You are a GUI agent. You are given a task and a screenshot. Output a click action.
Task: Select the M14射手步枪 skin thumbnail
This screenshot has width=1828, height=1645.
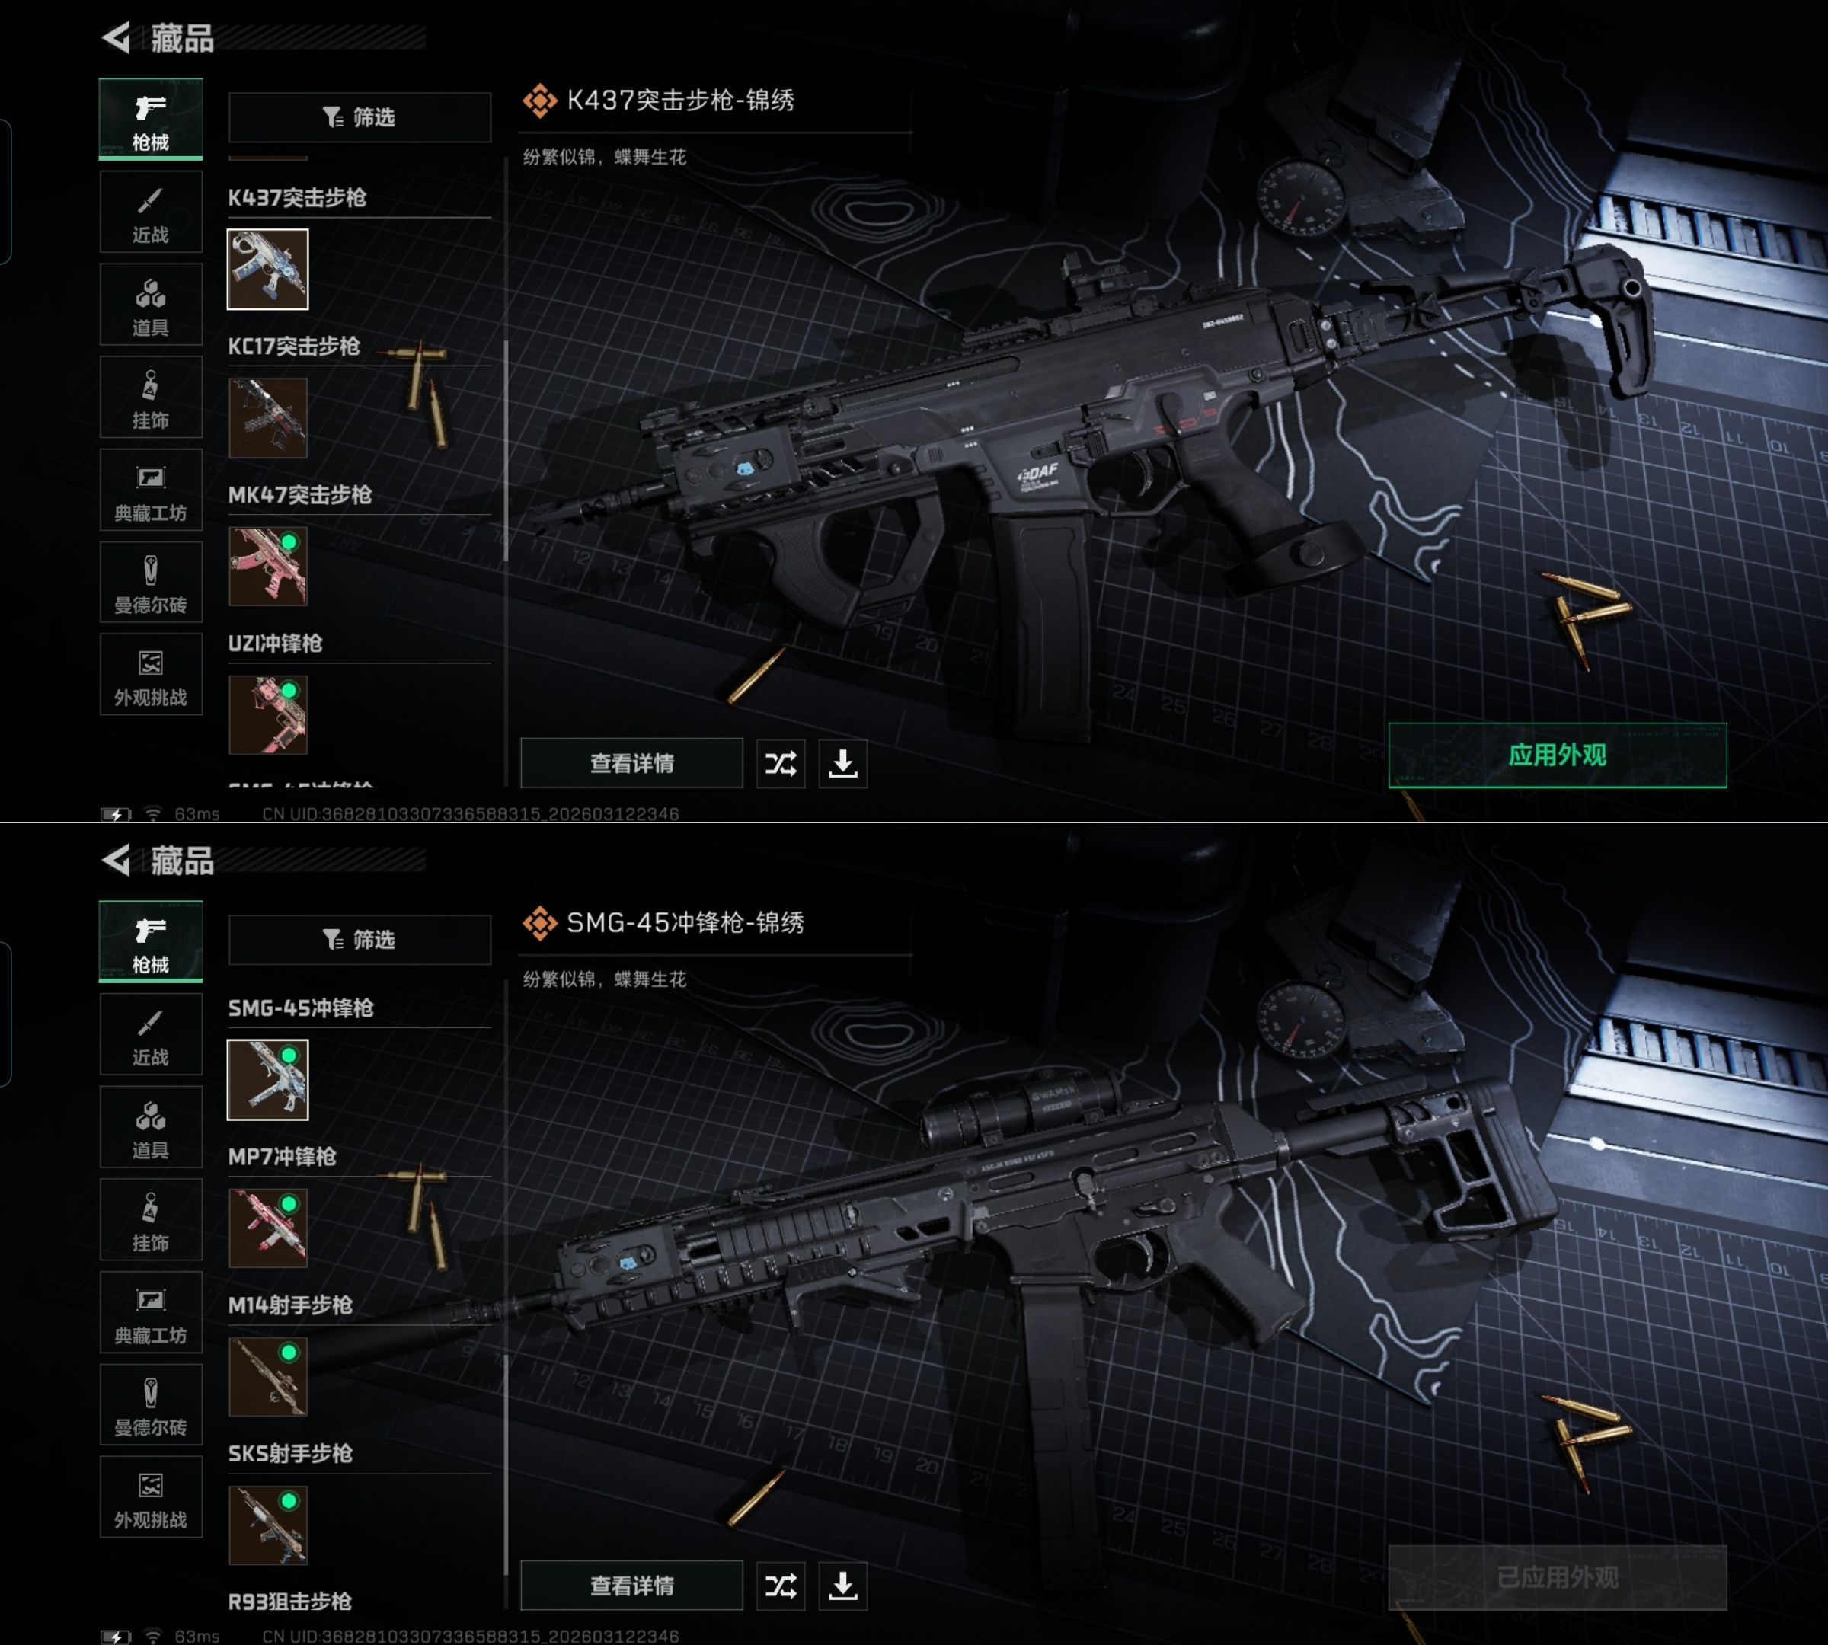267,1375
